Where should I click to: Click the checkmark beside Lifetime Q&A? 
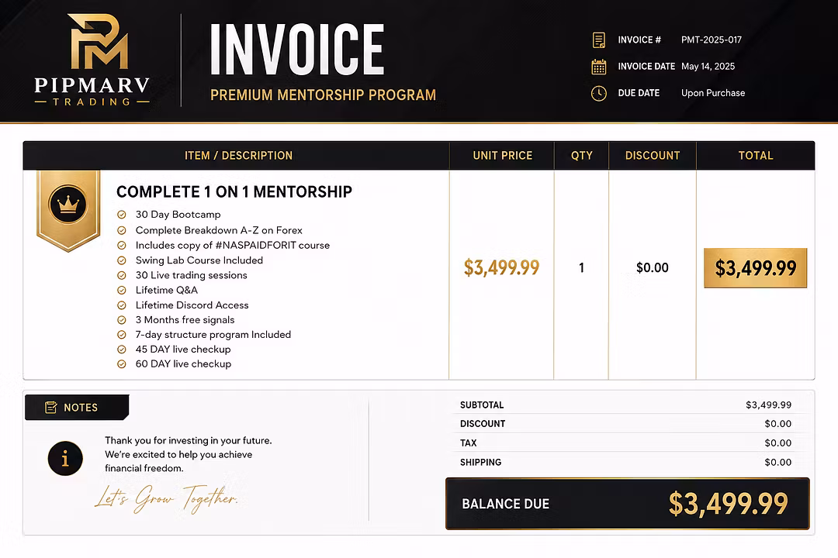tap(122, 291)
